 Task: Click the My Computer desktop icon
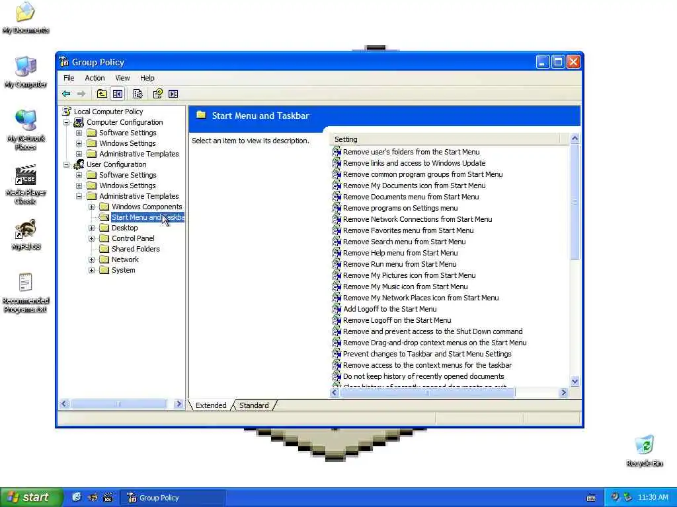point(26,72)
